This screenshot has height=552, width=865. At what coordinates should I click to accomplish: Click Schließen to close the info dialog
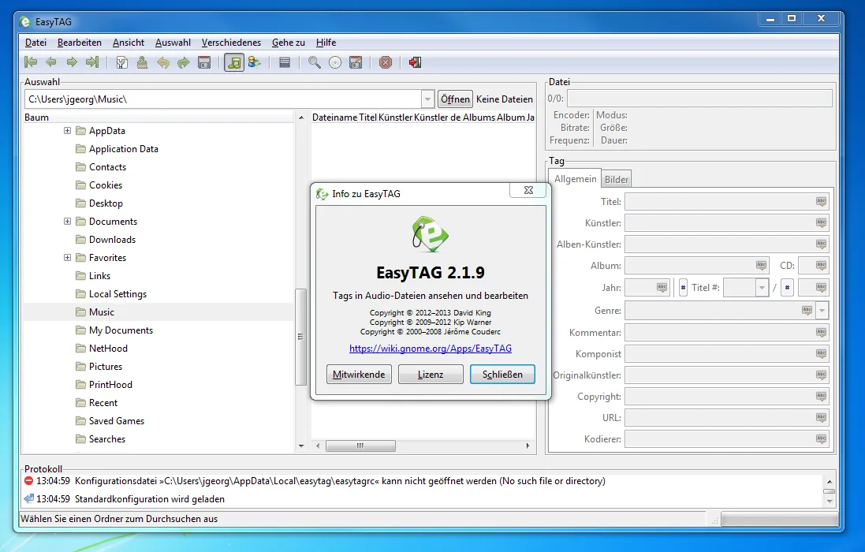click(502, 375)
